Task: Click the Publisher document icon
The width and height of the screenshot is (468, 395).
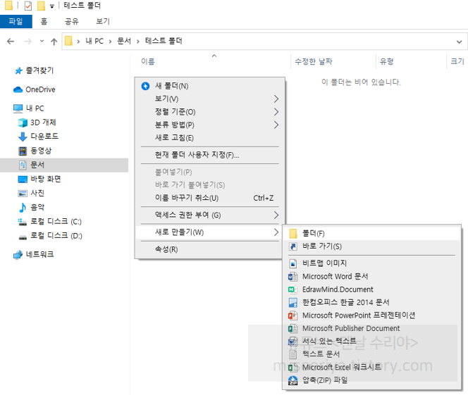Action: pos(292,329)
